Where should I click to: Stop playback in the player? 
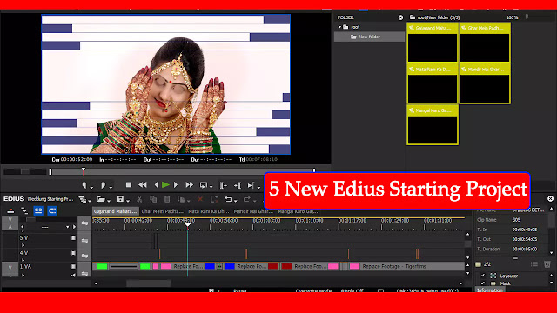click(129, 185)
